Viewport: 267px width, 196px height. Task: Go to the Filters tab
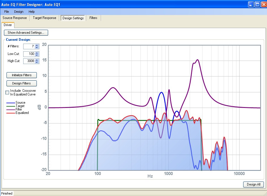point(93,18)
